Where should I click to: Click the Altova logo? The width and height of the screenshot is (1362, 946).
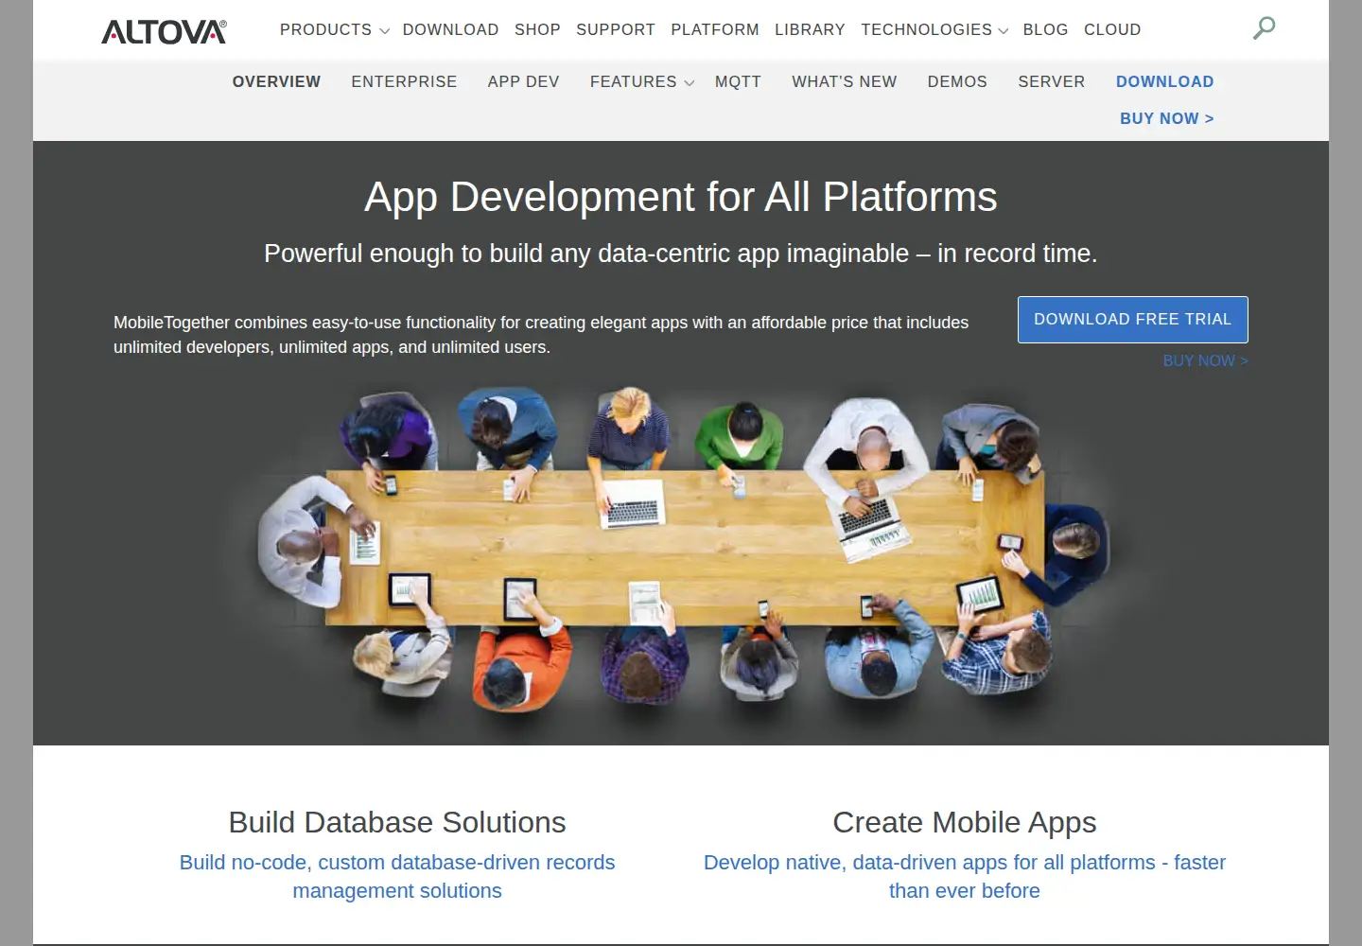coord(164,31)
